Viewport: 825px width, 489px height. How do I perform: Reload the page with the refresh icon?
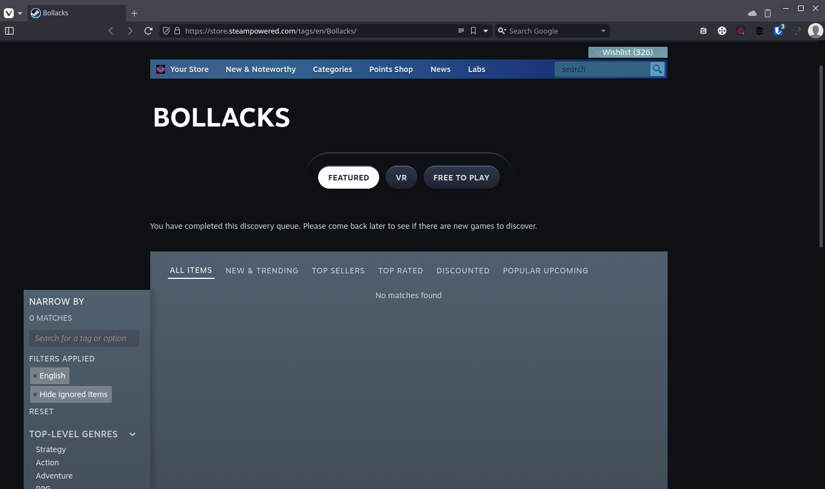tap(148, 31)
